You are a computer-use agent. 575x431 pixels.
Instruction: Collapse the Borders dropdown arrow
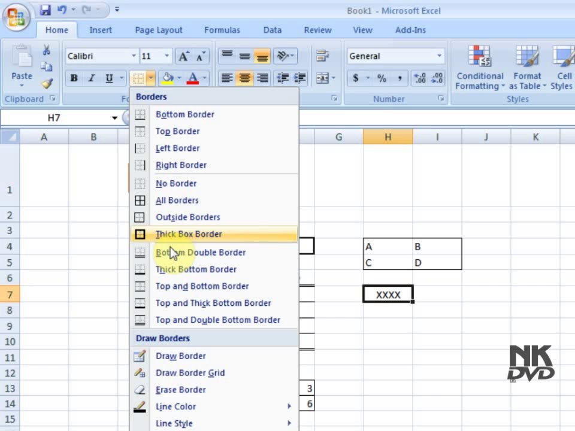click(151, 78)
